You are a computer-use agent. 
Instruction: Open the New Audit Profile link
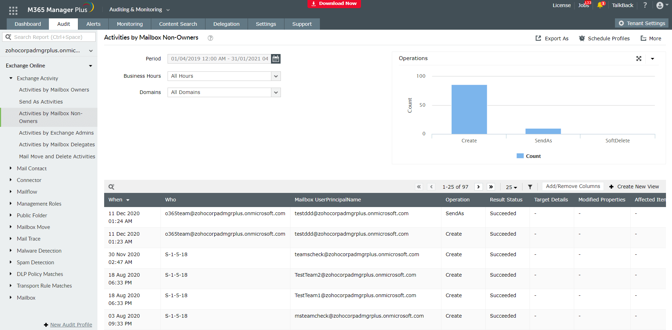tap(71, 325)
